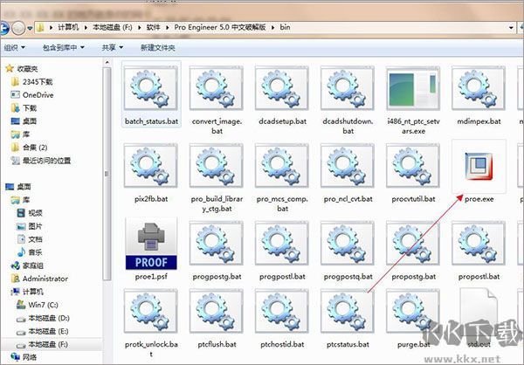Select Win7 (C:) drive in tree
The height and width of the screenshot is (365, 524).
38,305
